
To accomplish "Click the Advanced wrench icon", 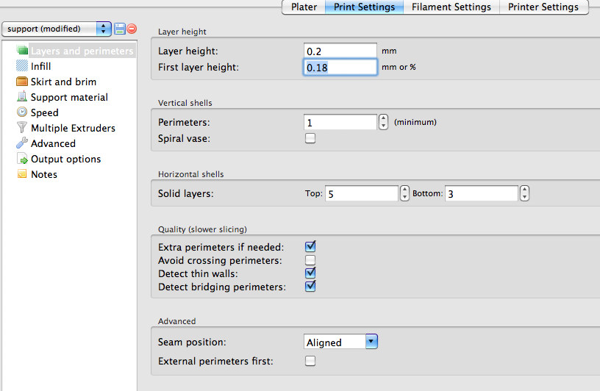I will [x=22, y=143].
